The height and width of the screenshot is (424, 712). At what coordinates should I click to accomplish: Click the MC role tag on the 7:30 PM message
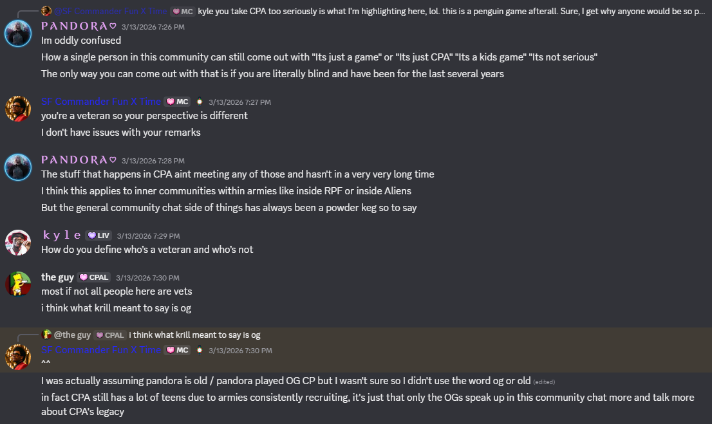178,350
